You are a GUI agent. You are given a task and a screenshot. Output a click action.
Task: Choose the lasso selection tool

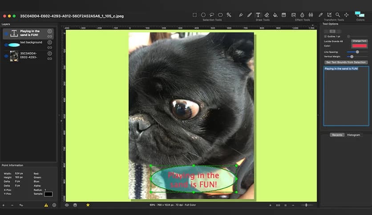(x=211, y=15)
